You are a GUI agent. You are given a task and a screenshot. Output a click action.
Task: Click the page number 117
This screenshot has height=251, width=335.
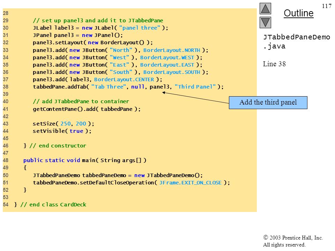(327, 6)
